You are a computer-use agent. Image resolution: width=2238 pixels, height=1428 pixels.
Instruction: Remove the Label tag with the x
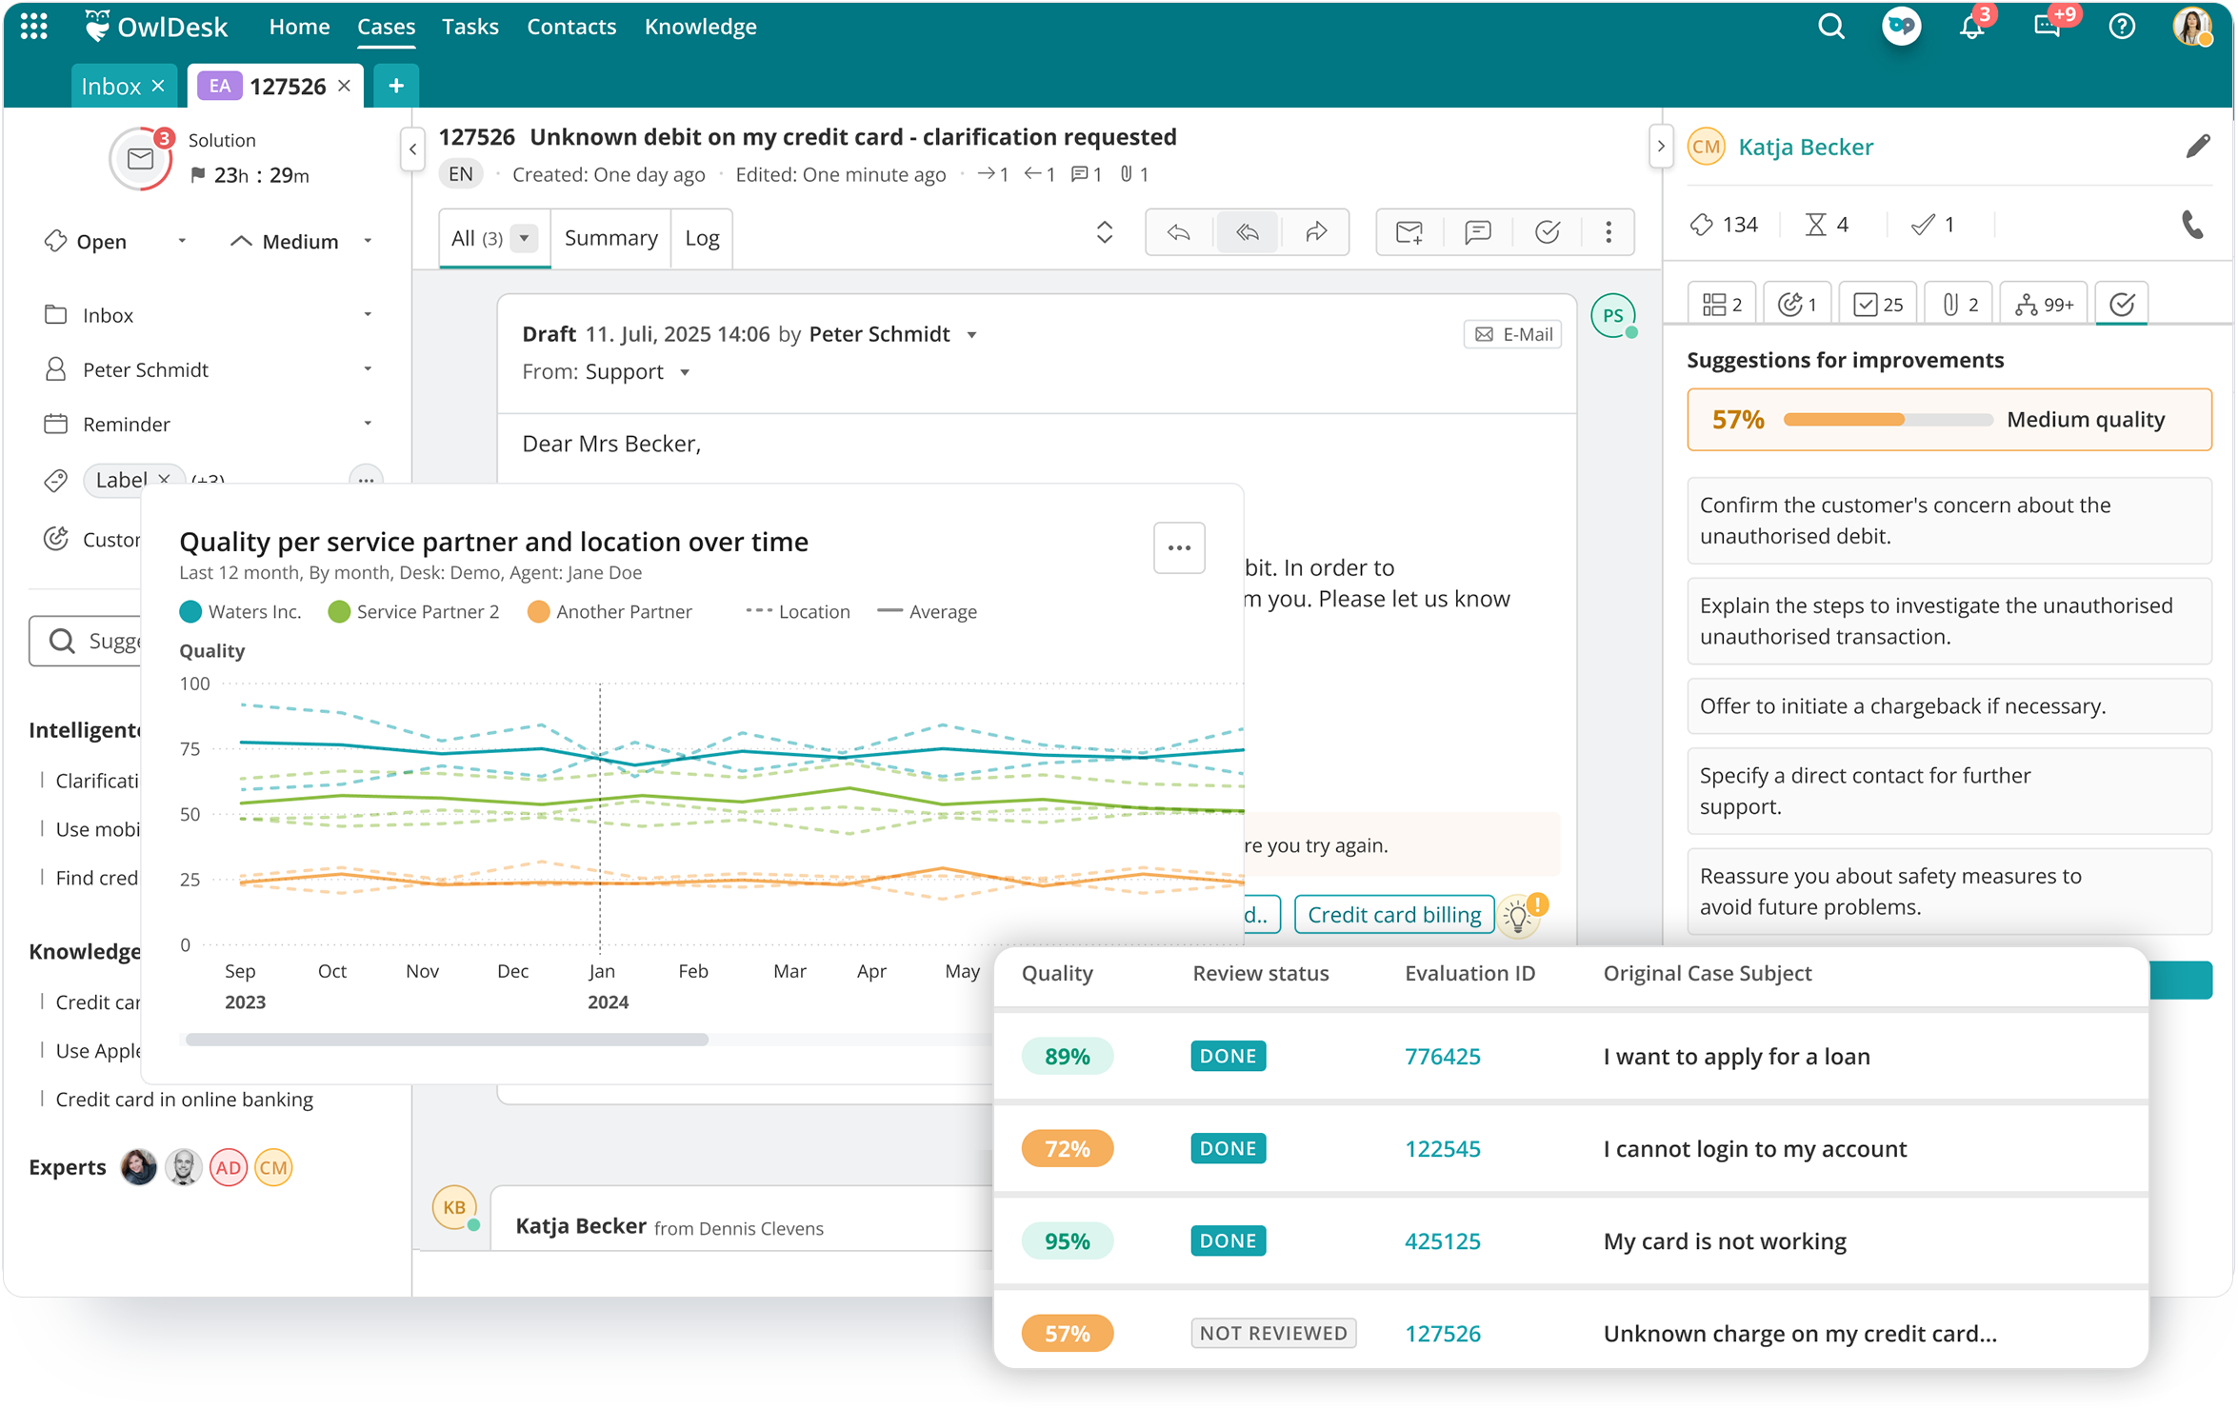click(165, 480)
